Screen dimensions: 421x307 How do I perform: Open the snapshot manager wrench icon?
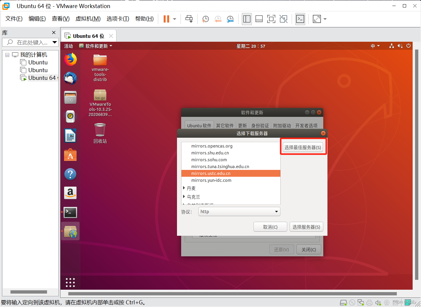230,19
